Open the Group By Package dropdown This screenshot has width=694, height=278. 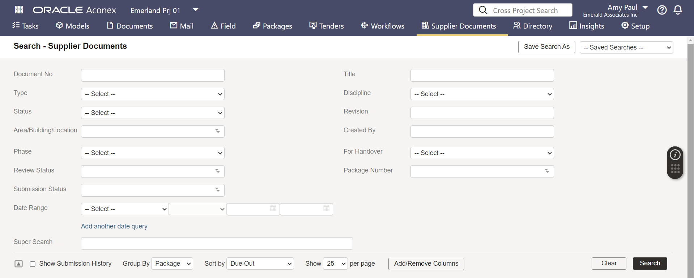[x=172, y=264]
